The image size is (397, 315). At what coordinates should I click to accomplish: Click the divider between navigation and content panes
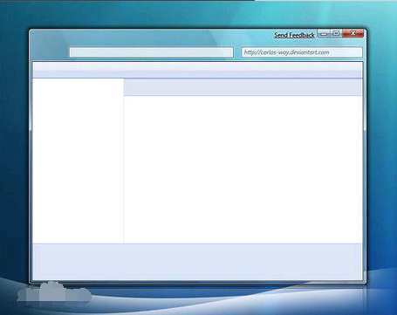click(123, 161)
